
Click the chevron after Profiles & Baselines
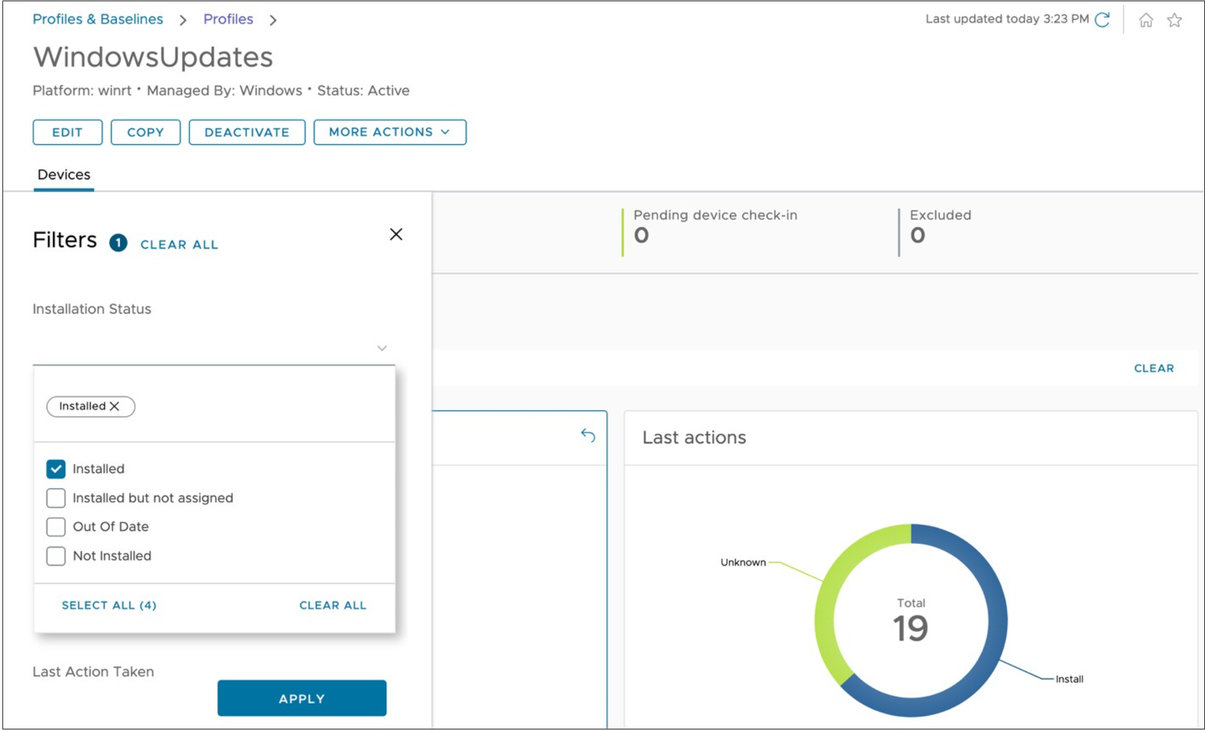tap(182, 20)
